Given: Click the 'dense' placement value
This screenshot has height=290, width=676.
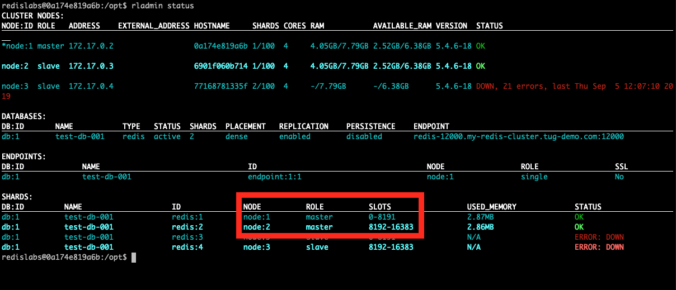Looking at the screenshot, I should [x=237, y=136].
